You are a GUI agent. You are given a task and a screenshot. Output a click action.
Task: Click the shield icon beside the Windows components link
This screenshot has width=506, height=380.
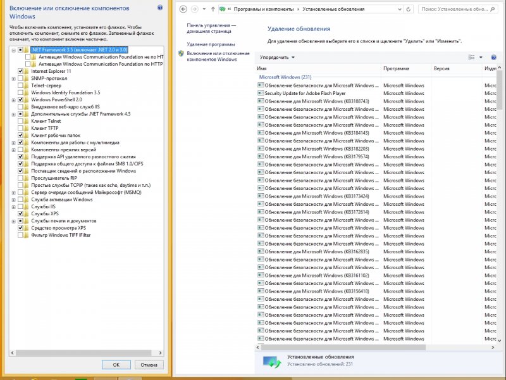pos(181,54)
